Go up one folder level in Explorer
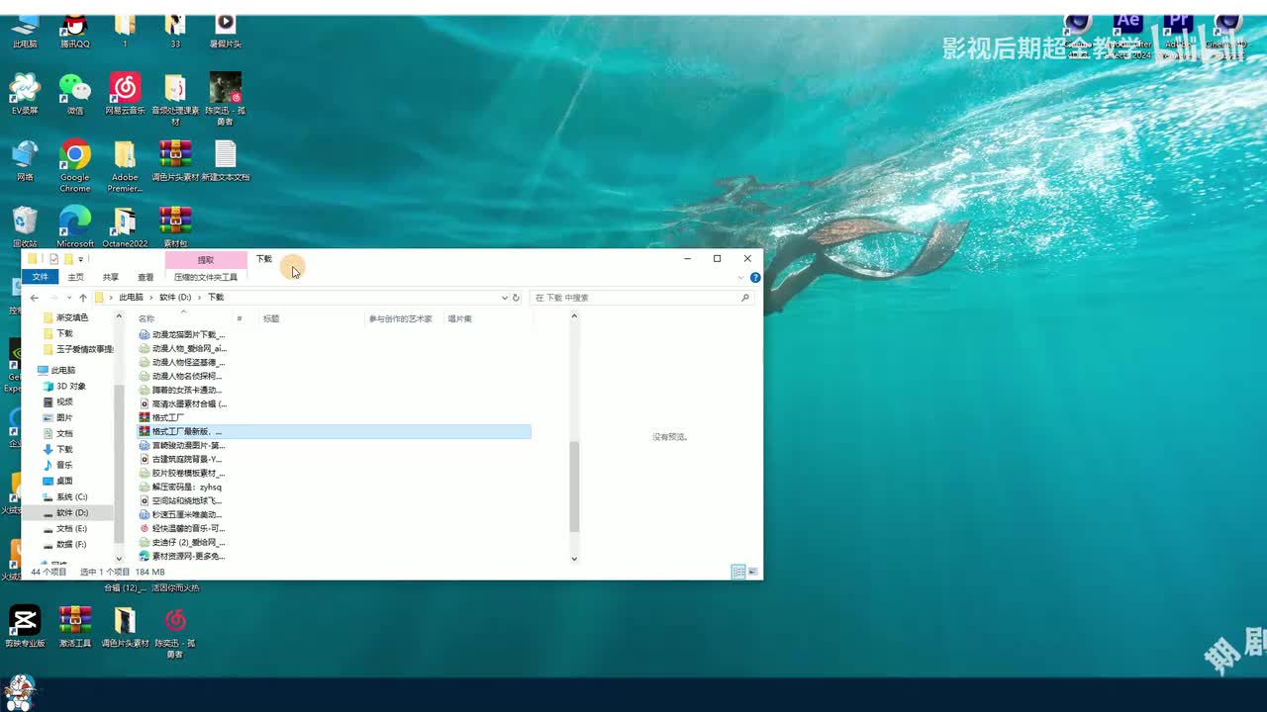 click(x=83, y=298)
